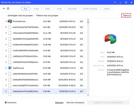The height and width of the screenshot is (107, 134).
Task: Switch to the Audio filter tab
Action: pyautogui.click(x=59, y=9)
